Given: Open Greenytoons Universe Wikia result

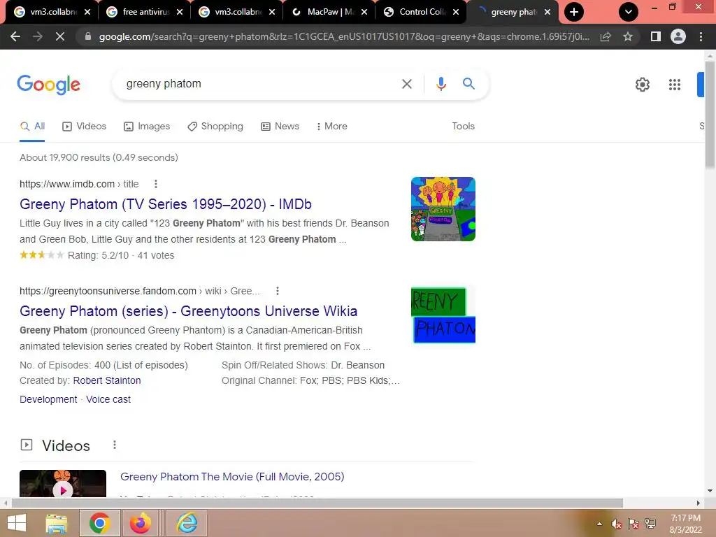Looking at the screenshot, I should [x=189, y=311].
